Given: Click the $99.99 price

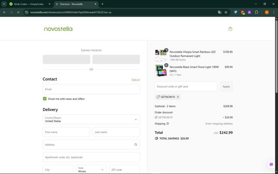Looking at the screenshot, I should (x=228, y=67).
